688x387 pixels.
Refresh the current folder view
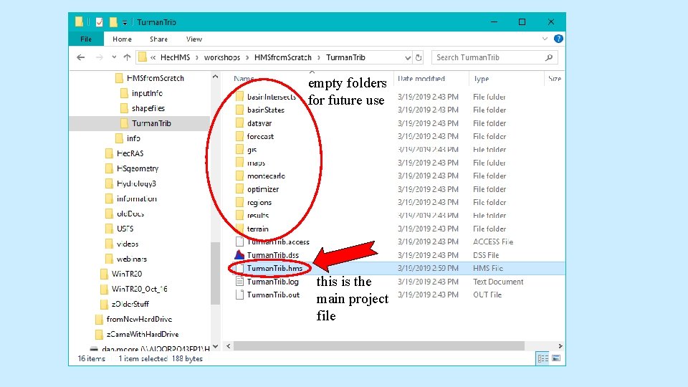pos(419,57)
